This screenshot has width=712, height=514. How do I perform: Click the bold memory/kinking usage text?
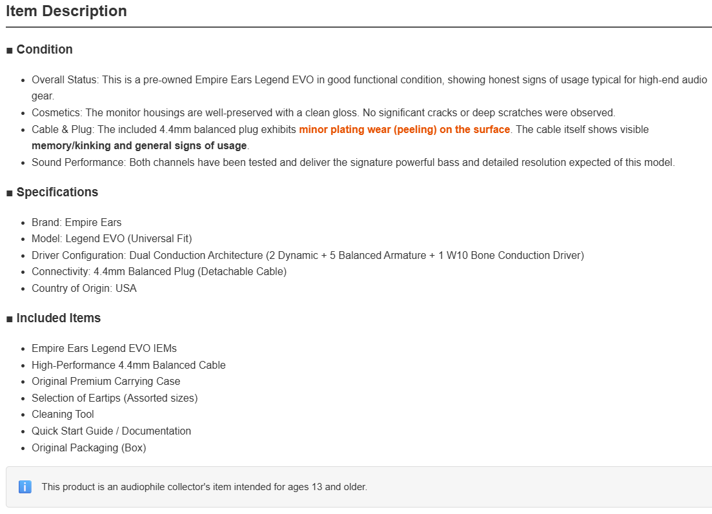139,146
